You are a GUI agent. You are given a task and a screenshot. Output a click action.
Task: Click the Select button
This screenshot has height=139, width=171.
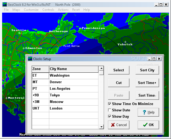pyautogui.click(x=119, y=70)
